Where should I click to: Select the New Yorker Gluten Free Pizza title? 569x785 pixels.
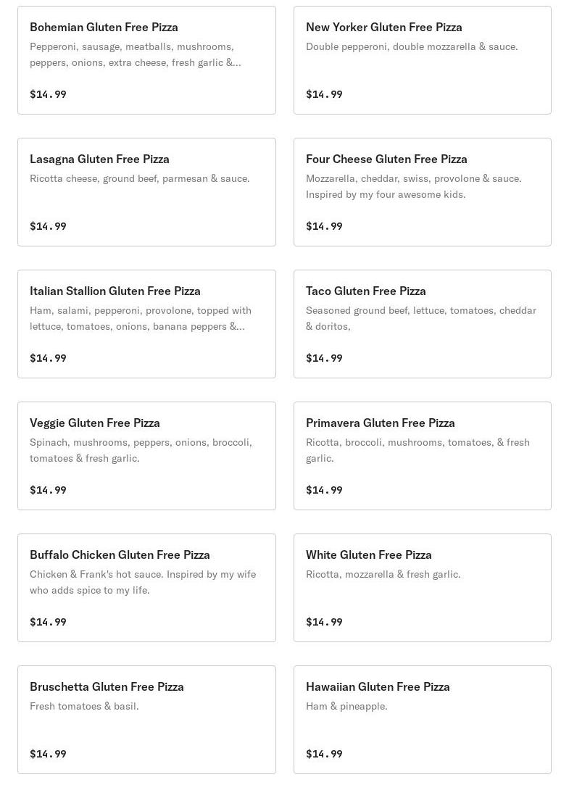tap(383, 28)
